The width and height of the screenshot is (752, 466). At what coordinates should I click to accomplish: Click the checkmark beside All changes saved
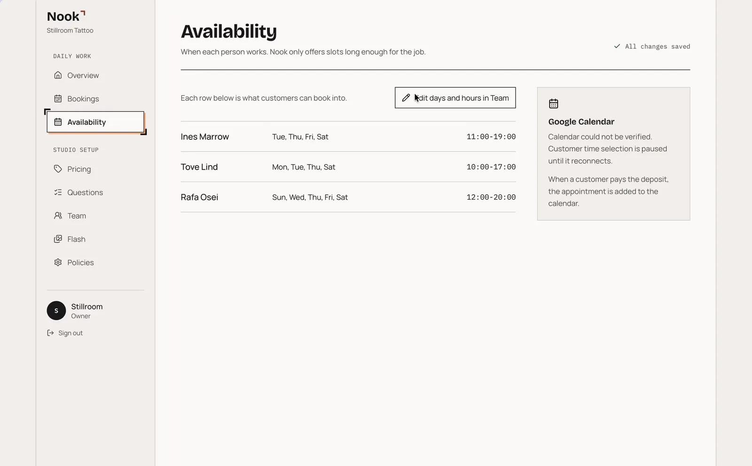[617, 46]
